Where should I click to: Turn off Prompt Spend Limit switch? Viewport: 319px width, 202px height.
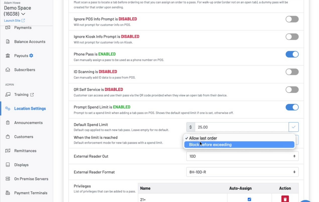click(292, 107)
